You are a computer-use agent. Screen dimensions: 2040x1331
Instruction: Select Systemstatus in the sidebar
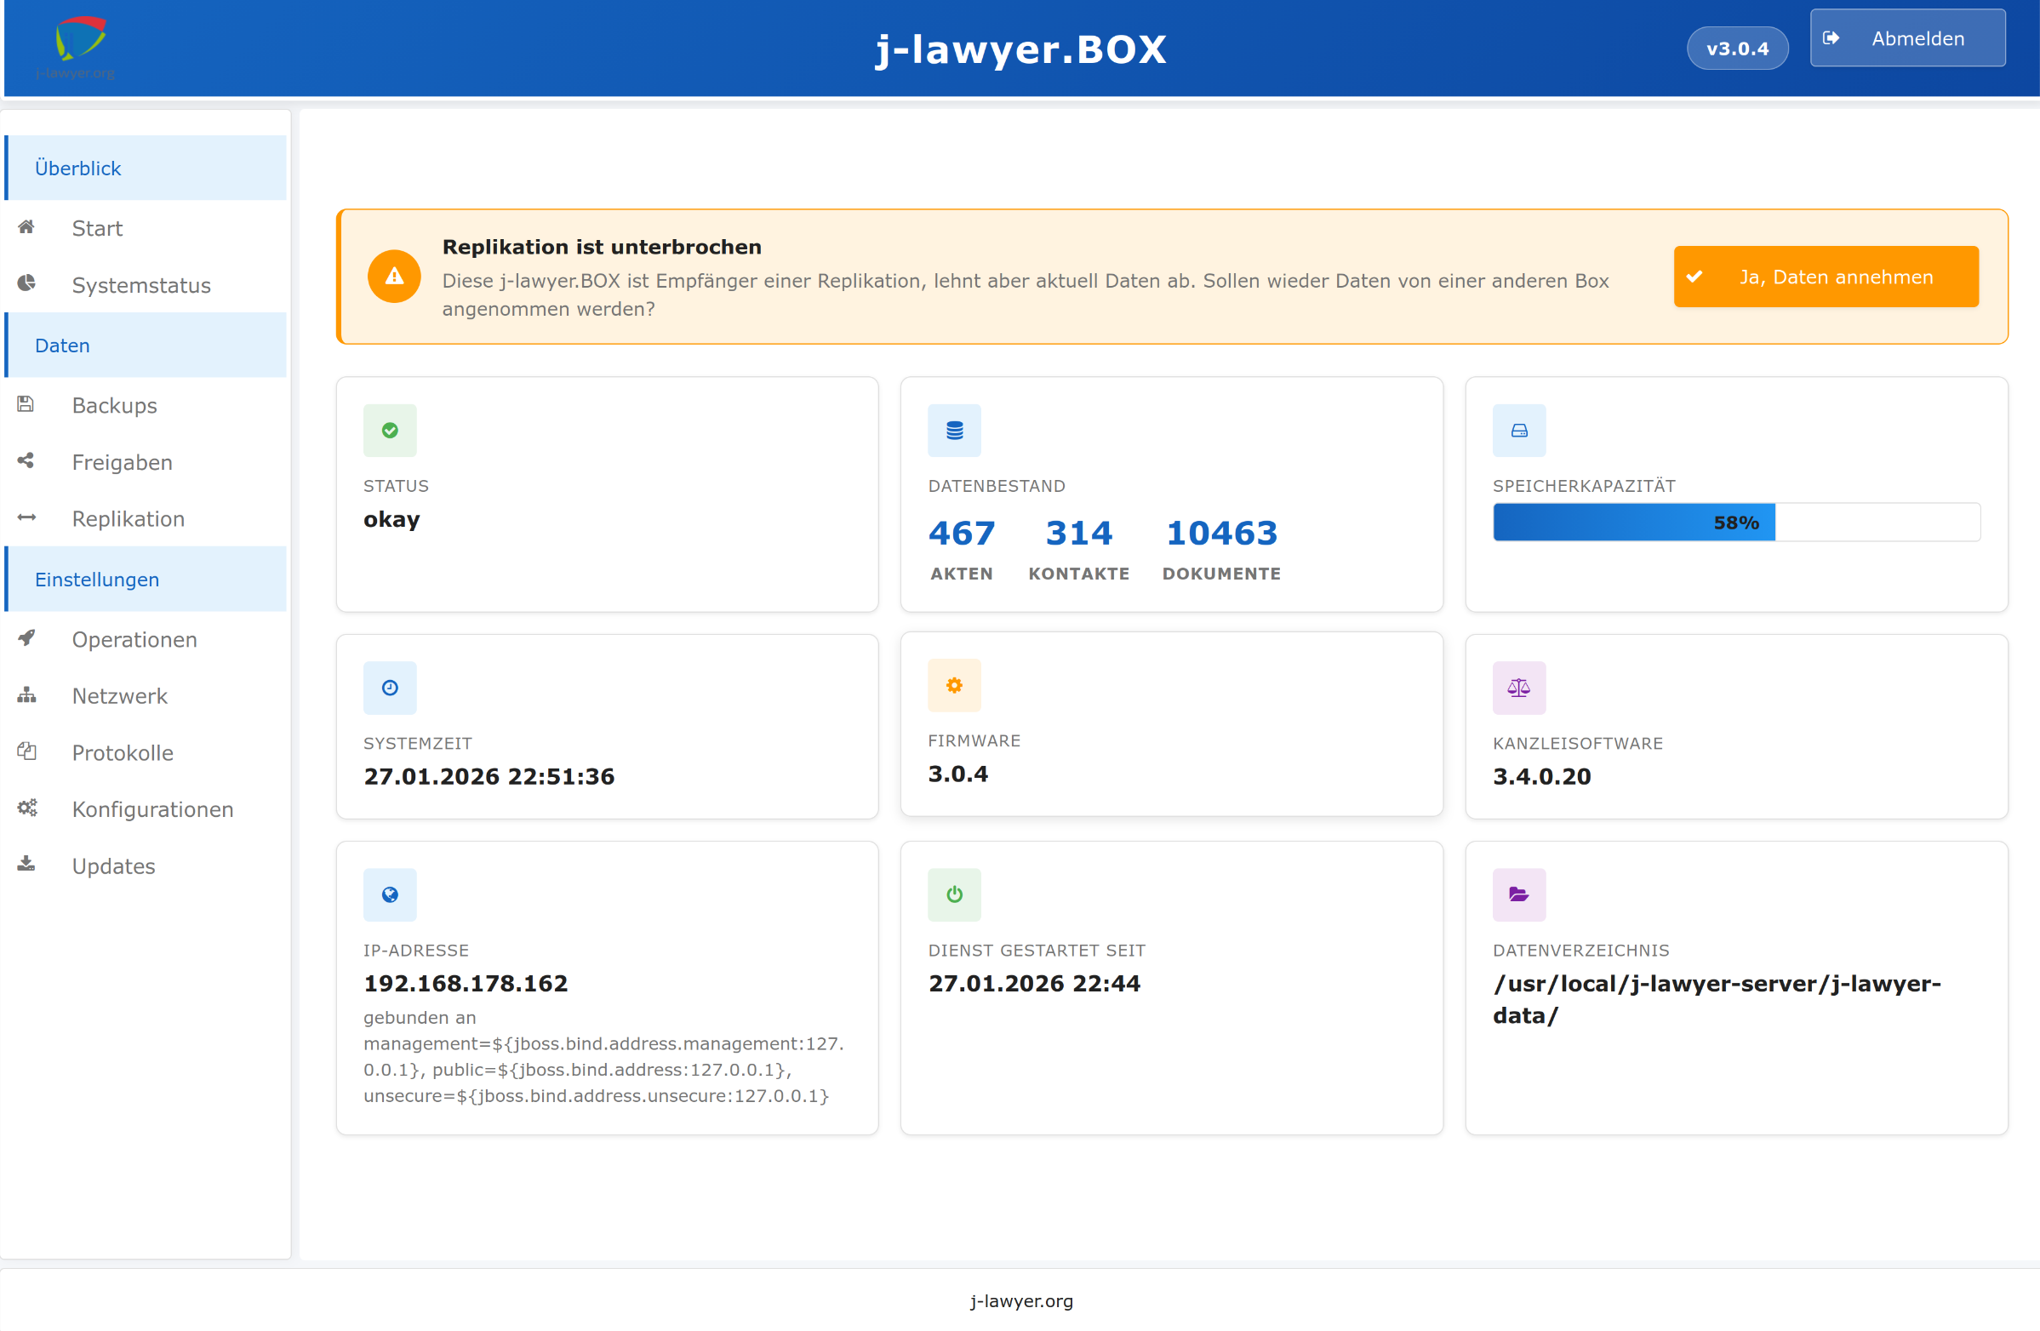click(x=140, y=285)
